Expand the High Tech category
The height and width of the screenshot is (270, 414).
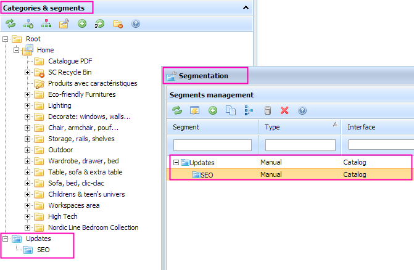[28, 216]
